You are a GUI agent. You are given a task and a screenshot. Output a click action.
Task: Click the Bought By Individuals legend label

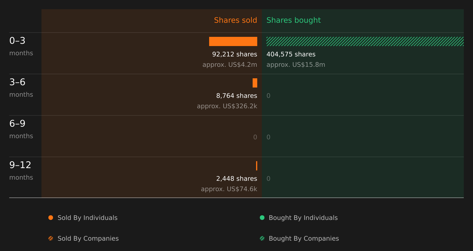coord(303,218)
